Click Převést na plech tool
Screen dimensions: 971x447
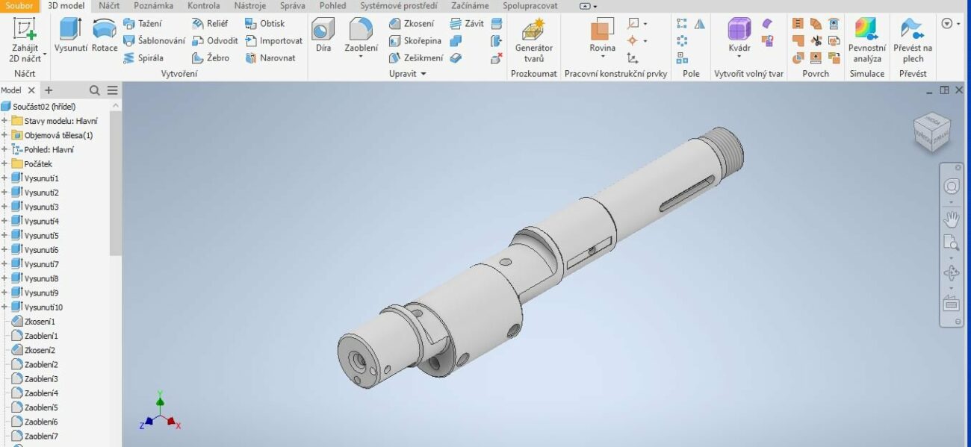912,40
